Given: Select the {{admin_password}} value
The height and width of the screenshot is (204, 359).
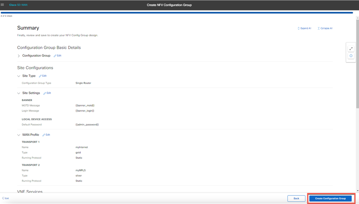Looking at the screenshot, I should (x=87, y=125).
